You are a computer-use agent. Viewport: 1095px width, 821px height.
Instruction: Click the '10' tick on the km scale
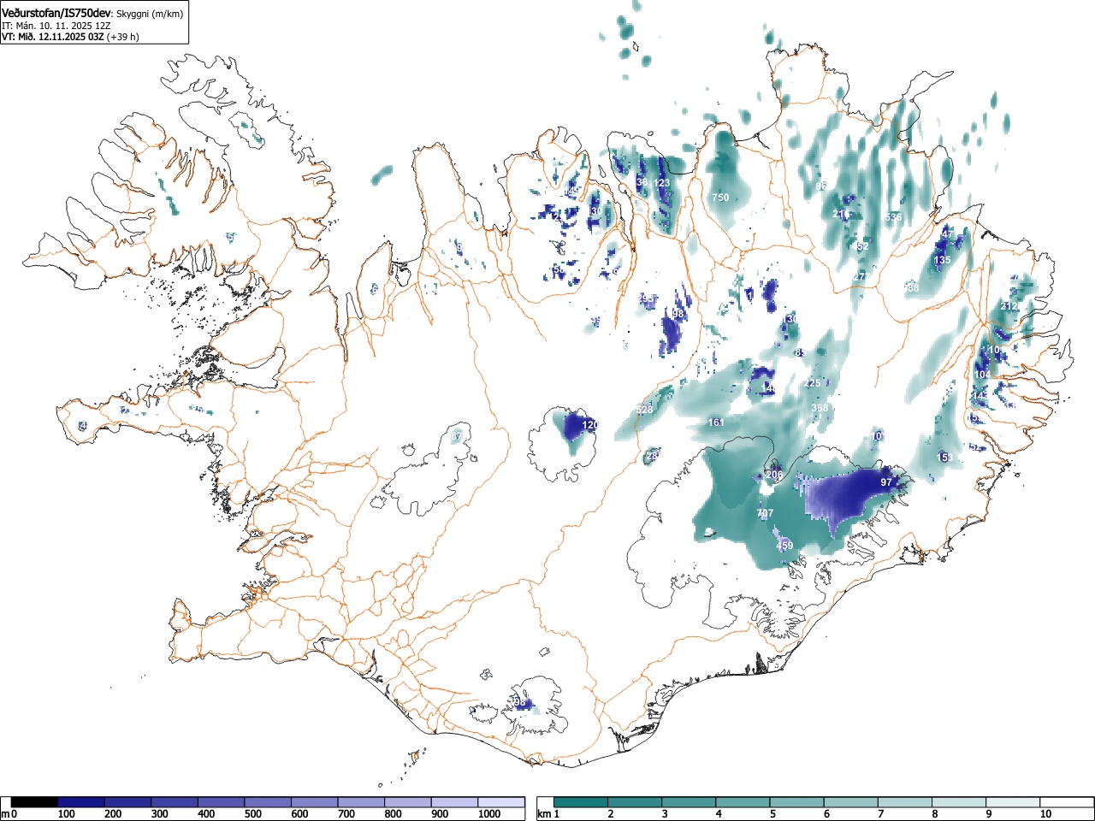pos(1045,814)
